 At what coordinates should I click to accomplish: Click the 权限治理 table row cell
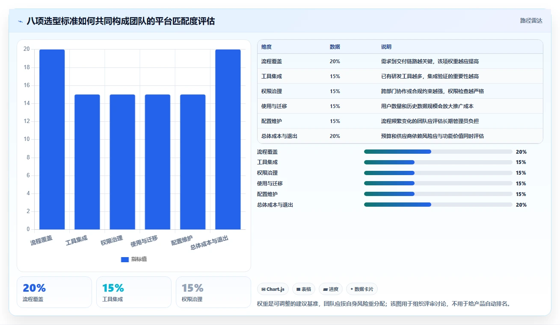(x=272, y=91)
